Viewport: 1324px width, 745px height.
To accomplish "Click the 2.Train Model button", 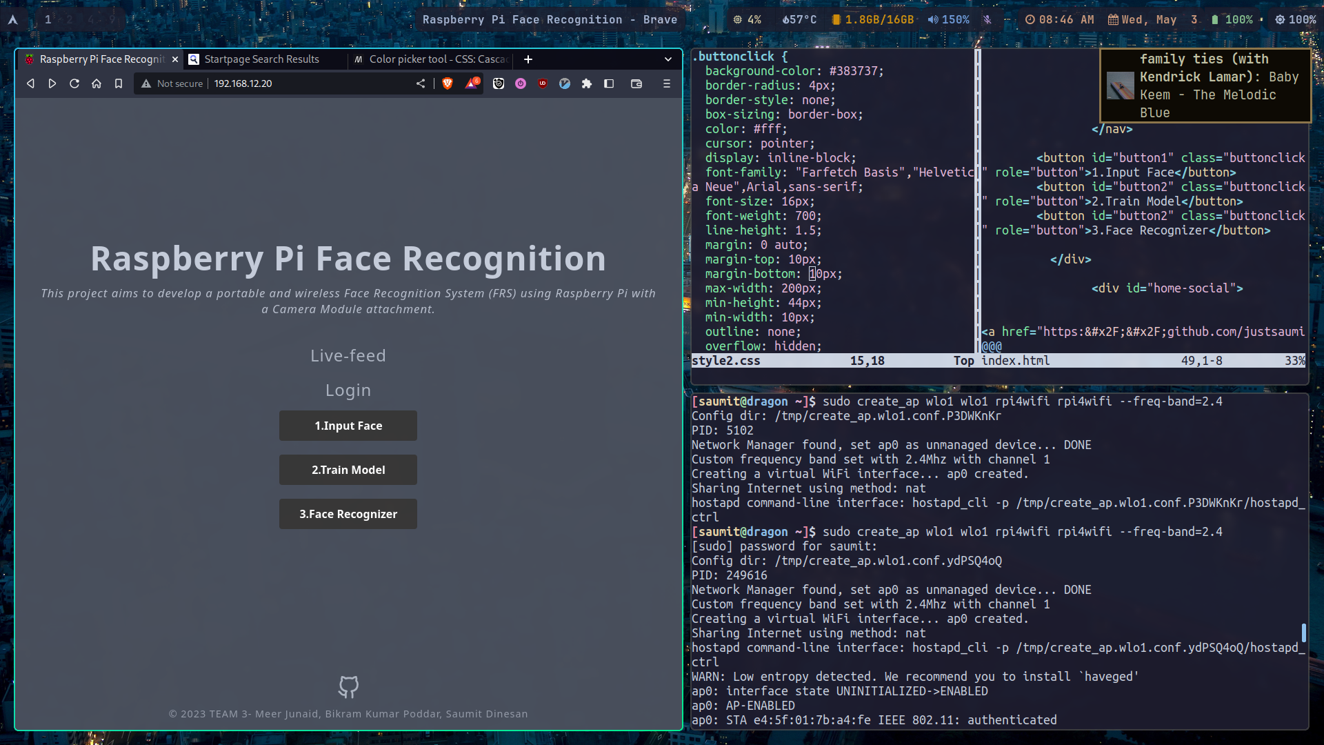I will pyautogui.click(x=348, y=470).
